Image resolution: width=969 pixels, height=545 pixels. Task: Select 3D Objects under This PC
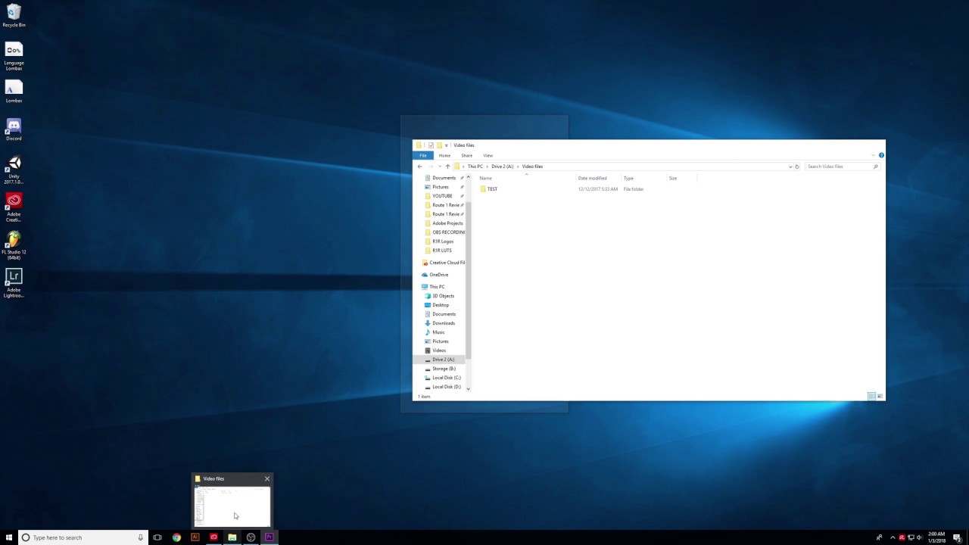(x=444, y=296)
